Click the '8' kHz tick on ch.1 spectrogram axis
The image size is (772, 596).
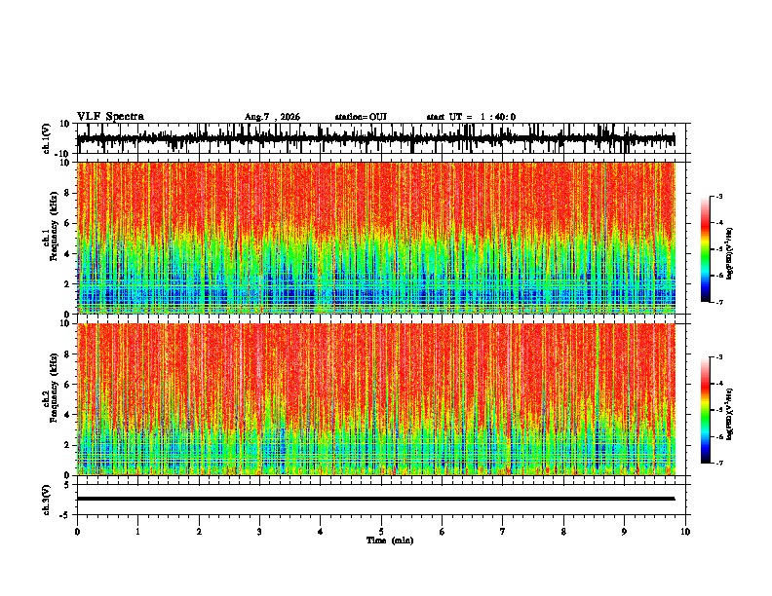click(x=68, y=193)
